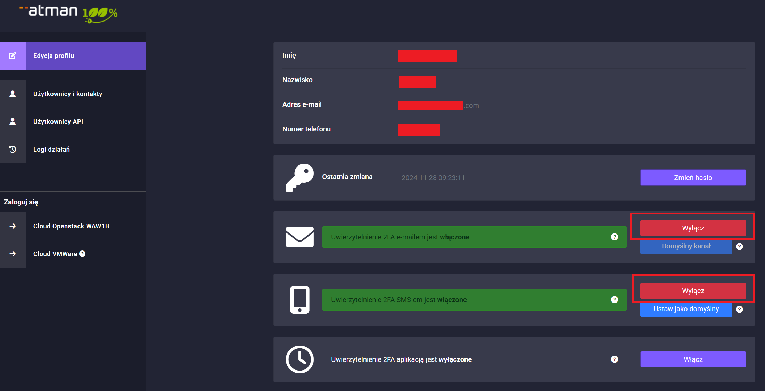Click the Użytkownicy API person icon
Viewport: 765px width, 391px height.
[13, 122]
